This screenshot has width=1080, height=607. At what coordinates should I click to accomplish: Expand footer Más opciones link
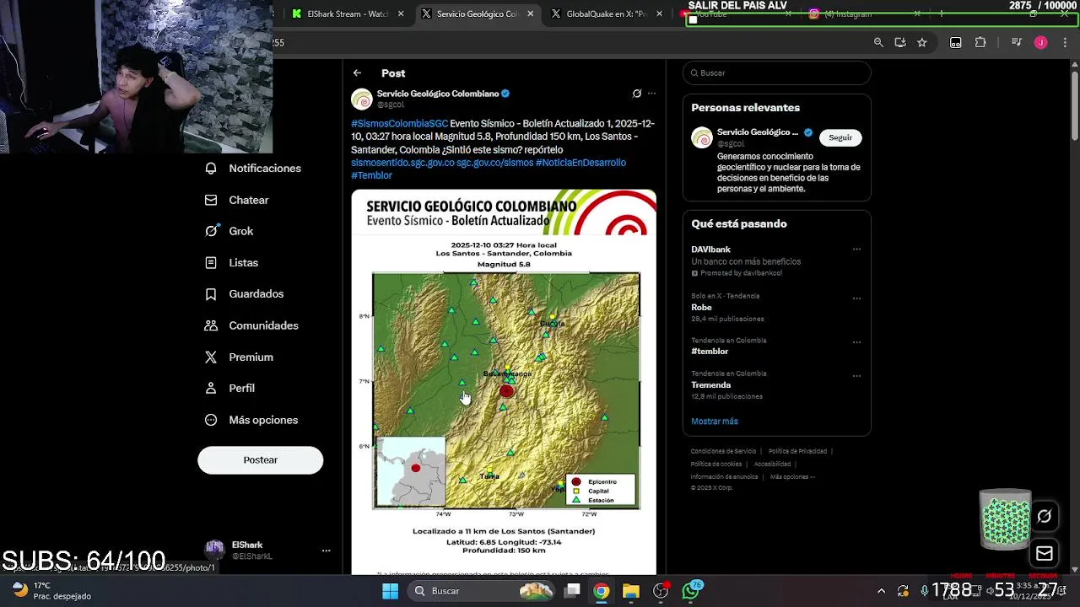tap(792, 477)
